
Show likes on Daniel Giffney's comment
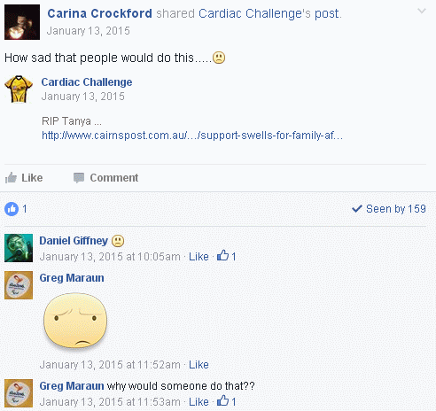(227, 256)
